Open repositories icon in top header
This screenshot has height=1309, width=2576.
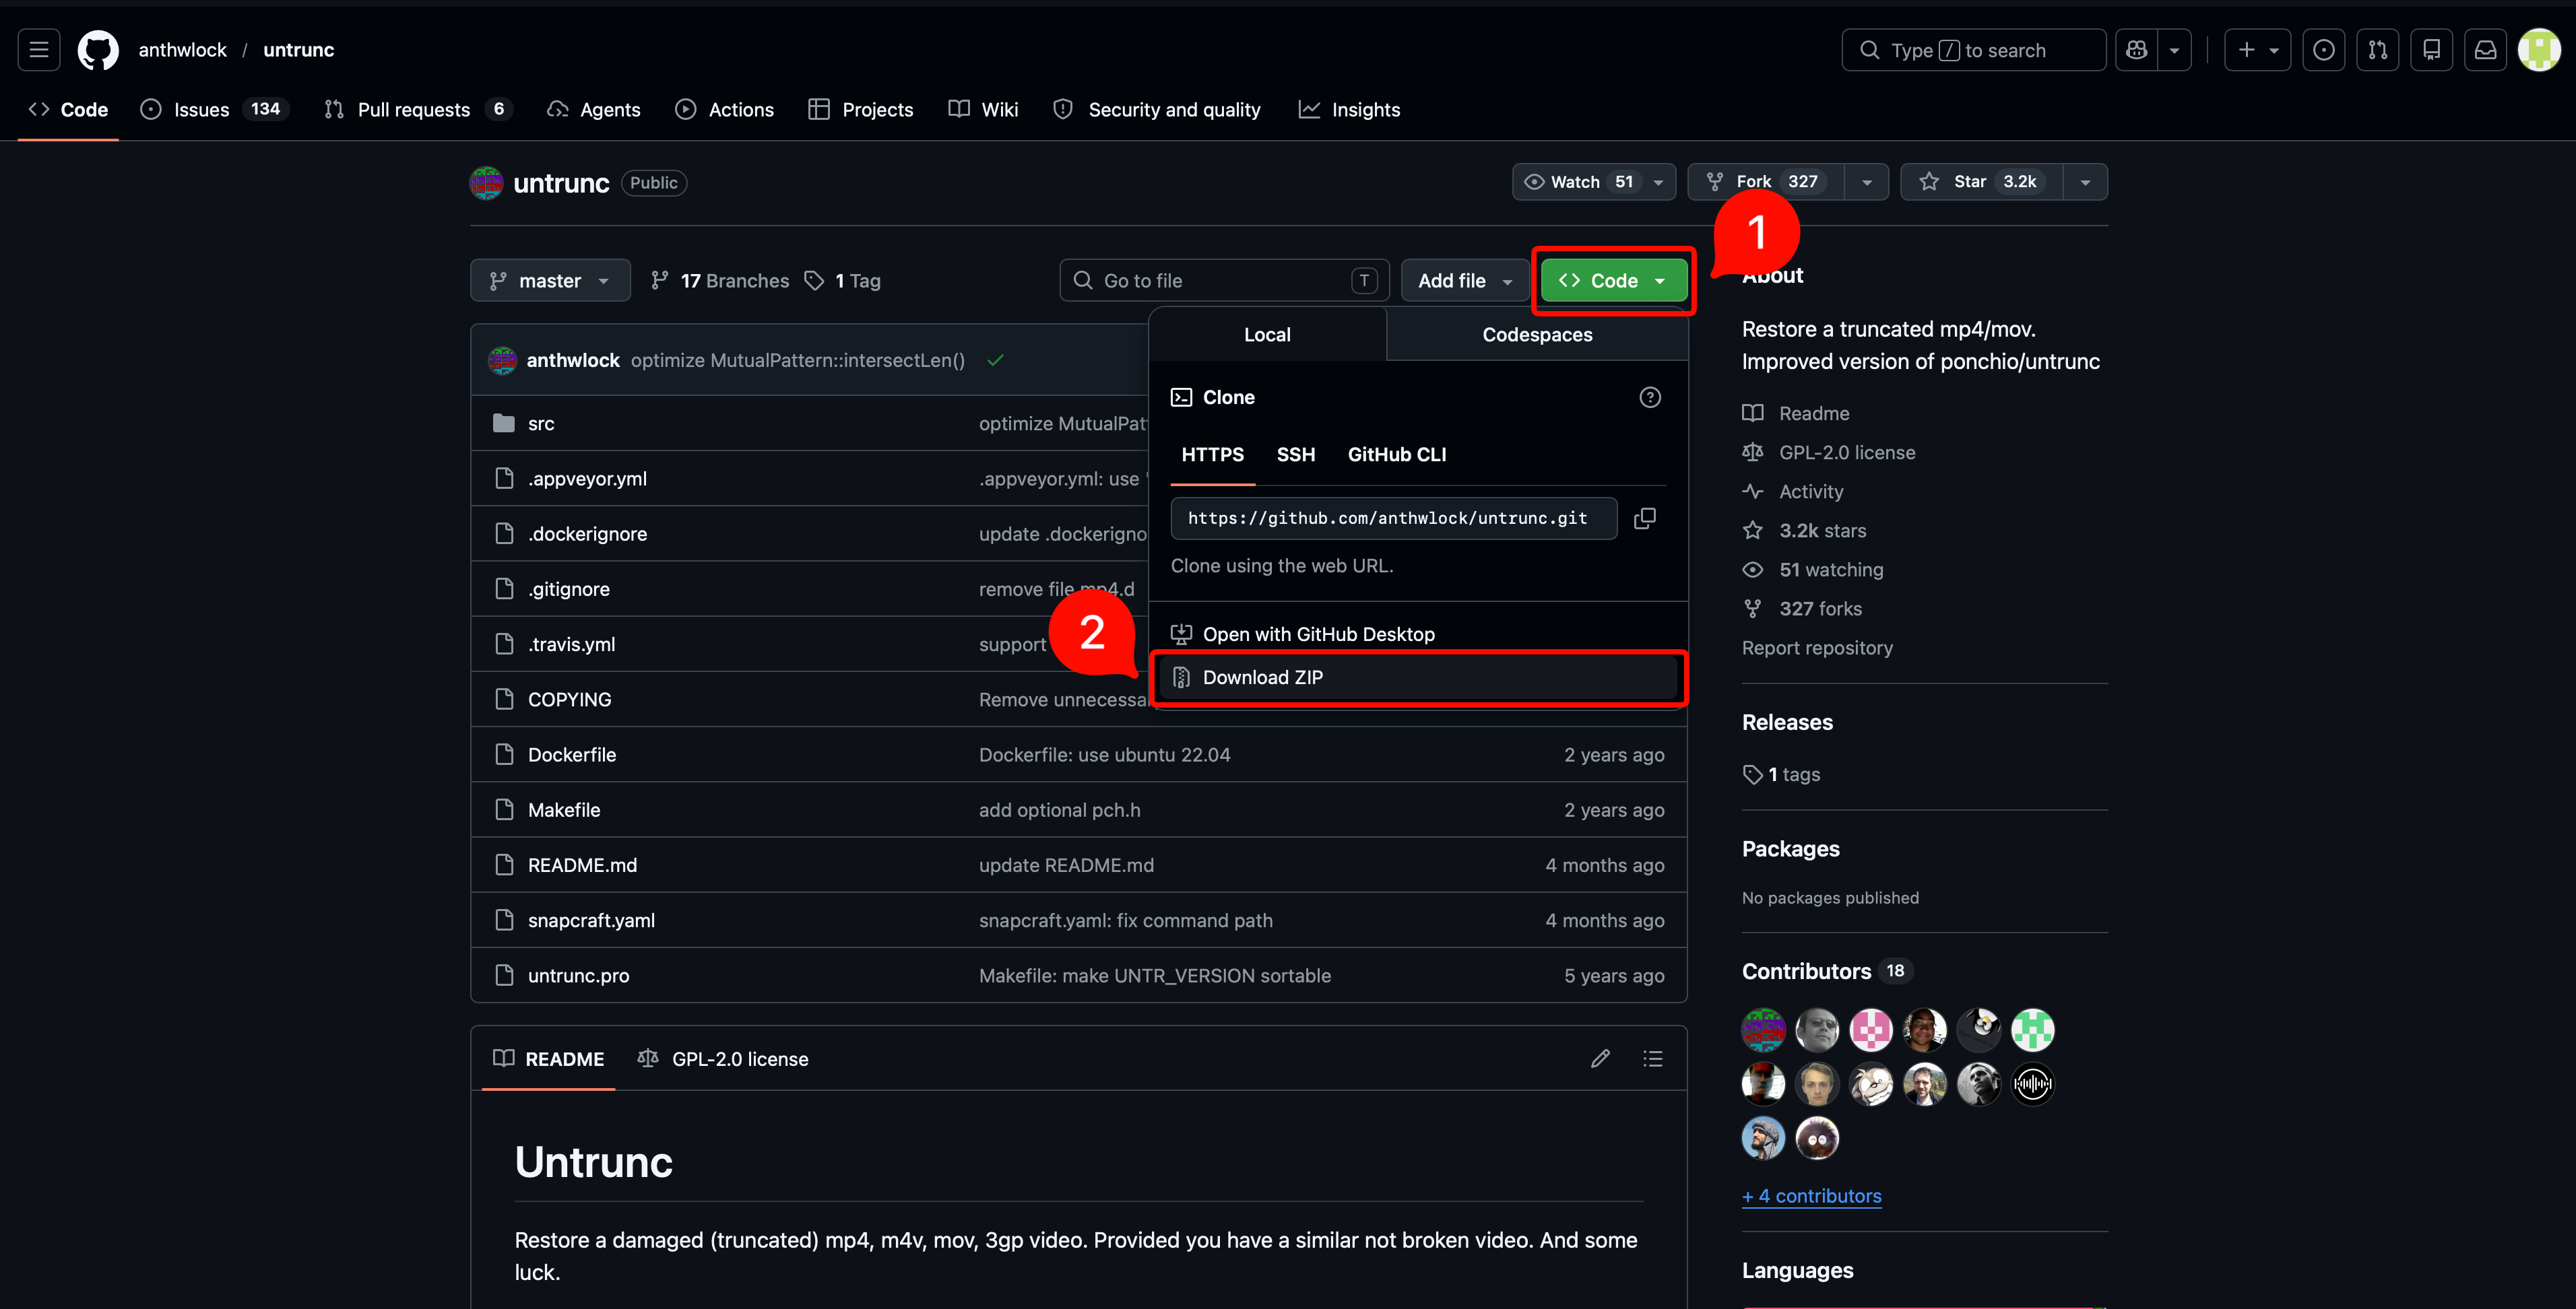tap(2432, 50)
